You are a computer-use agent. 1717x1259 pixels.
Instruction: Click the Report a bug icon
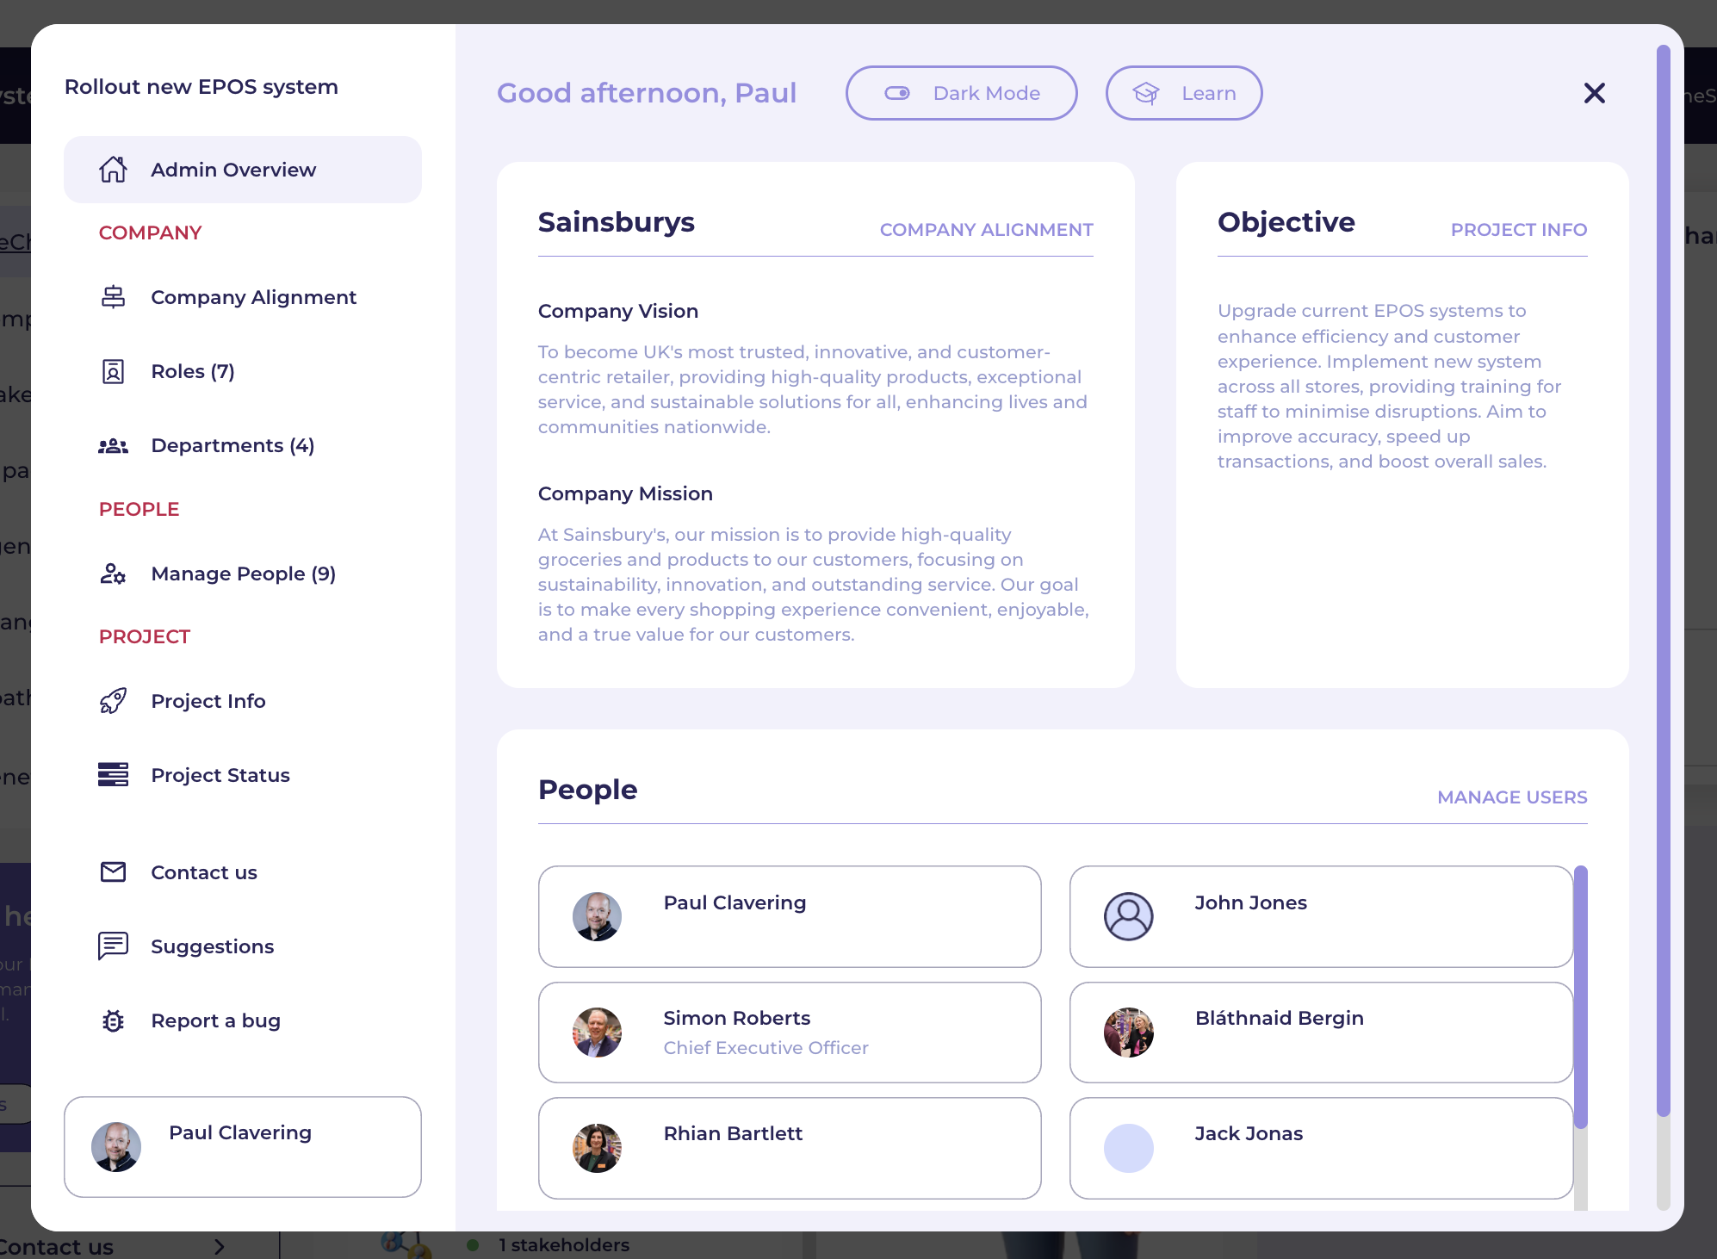point(113,1020)
